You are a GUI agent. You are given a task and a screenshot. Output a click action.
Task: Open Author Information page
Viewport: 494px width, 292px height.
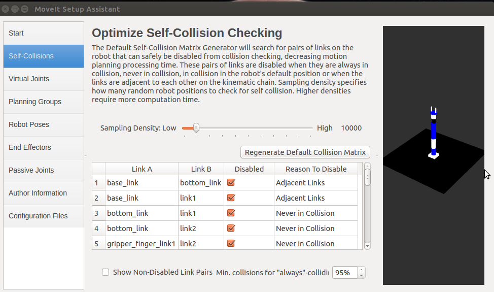click(x=44, y=193)
